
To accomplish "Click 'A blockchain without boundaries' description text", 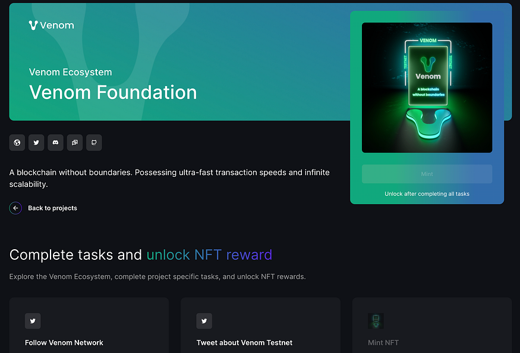I will pos(169,178).
